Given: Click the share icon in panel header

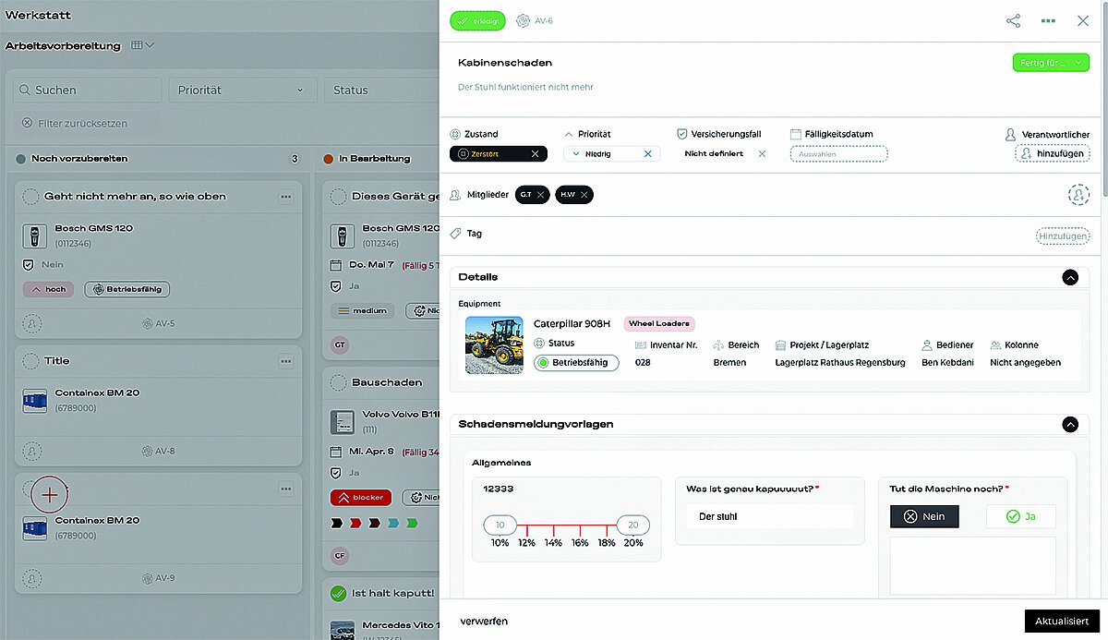Looking at the screenshot, I should (x=1013, y=20).
